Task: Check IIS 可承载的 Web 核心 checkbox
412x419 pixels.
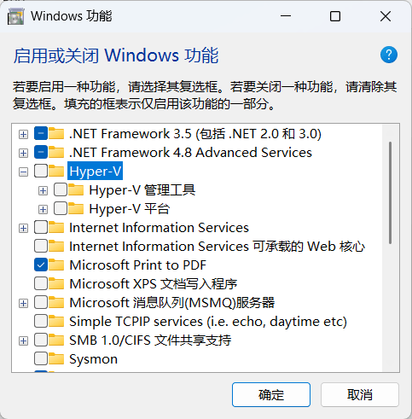Action: click(41, 246)
